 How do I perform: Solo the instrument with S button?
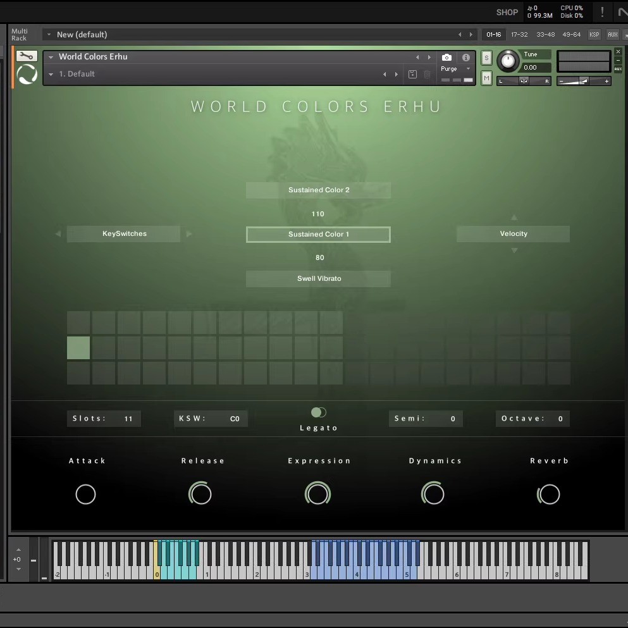tap(486, 58)
